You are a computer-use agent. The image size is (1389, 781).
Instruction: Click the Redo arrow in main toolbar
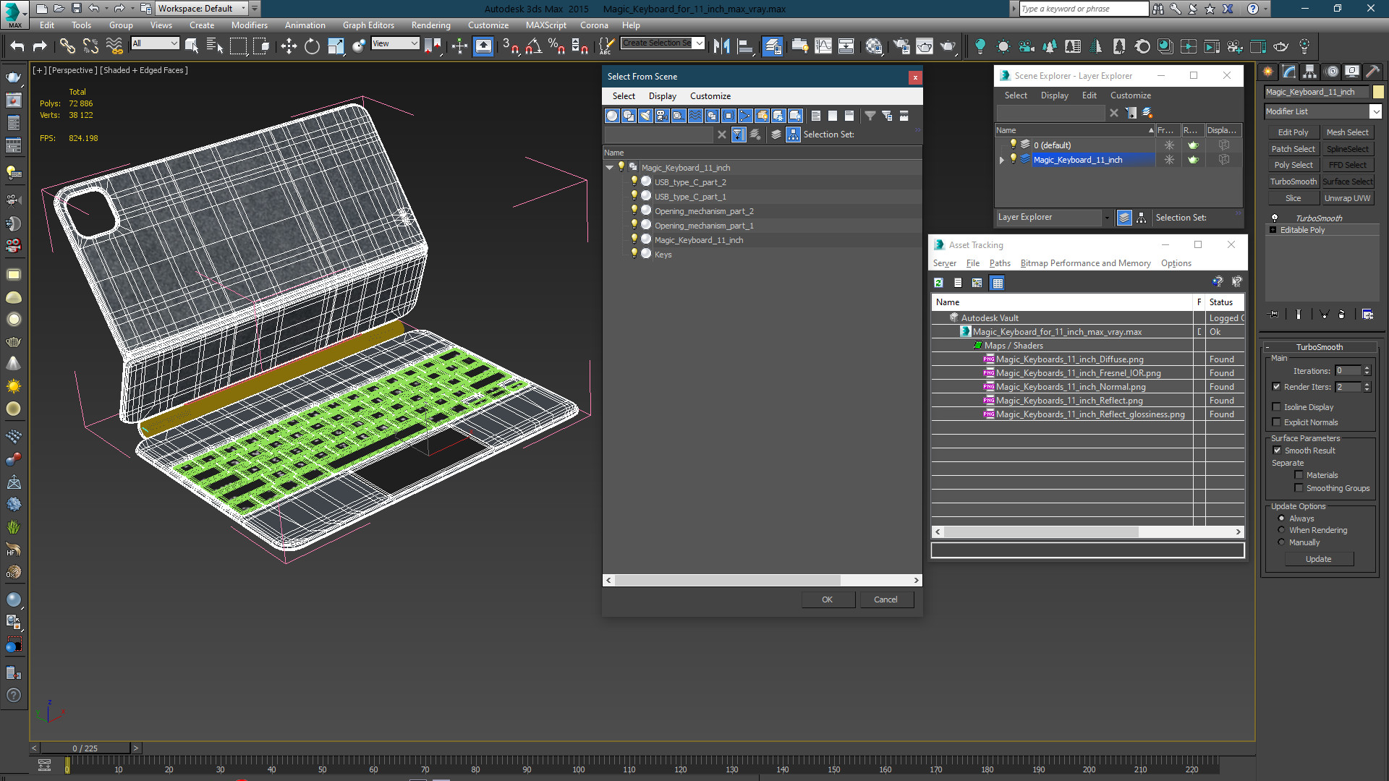tap(40, 46)
